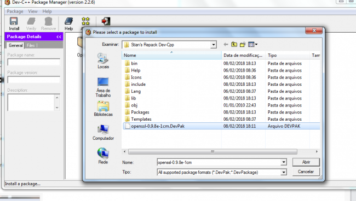Expand the Examinar folder dropdown
356x201 pixels.
point(214,45)
